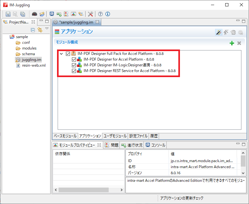Uncheck IM-PDF Designer REST Service checkbox
249x204 pixels.
(74, 71)
